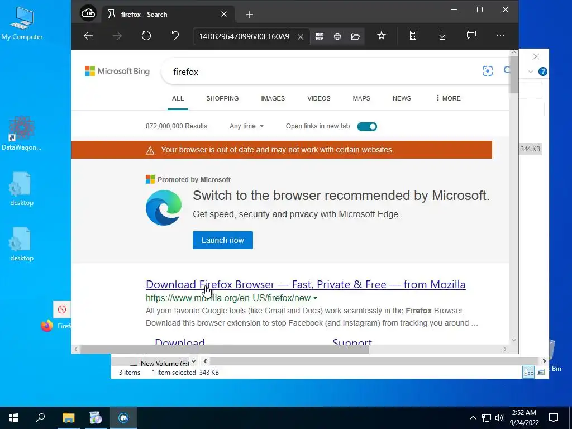Open the volume control in system tray
This screenshot has height=429, width=572.
[x=499, y=418]
